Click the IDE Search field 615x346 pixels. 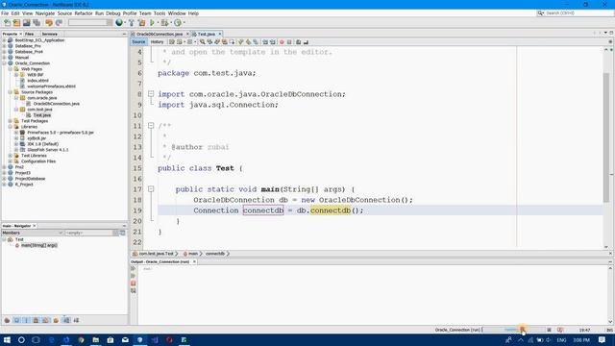click(575, 13)
